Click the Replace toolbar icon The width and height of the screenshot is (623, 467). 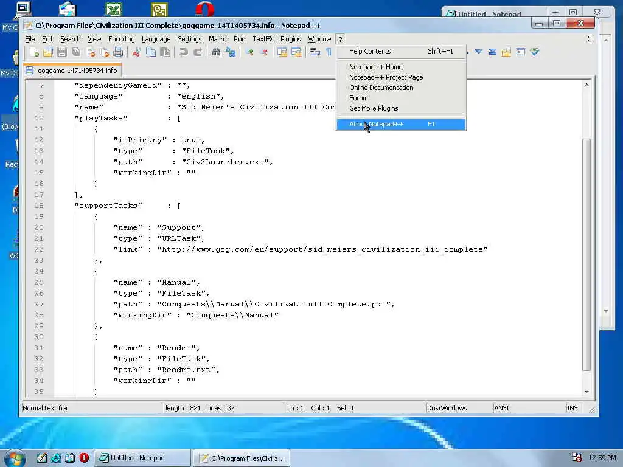click(x=231, y=52)
